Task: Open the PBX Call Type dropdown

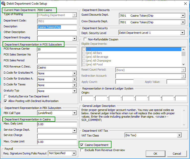Action: click(x=74, y=113)
